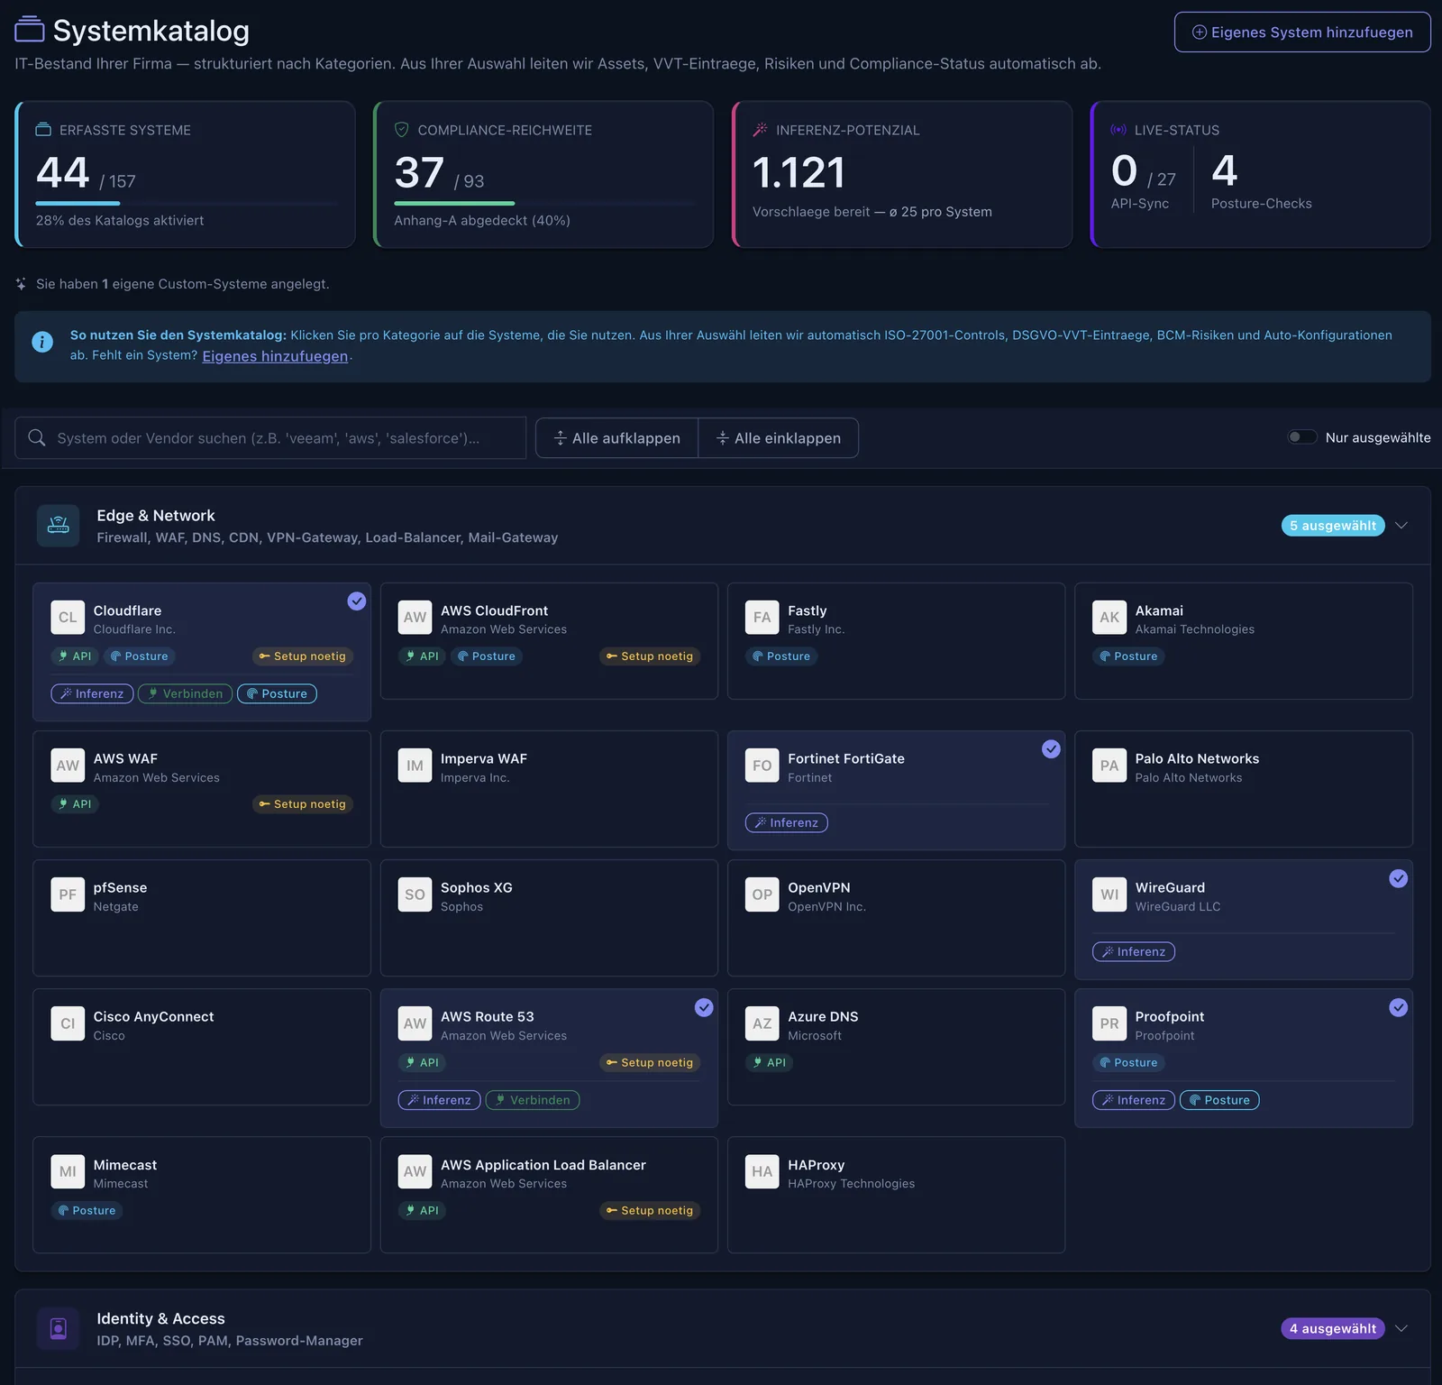Click the Cisco AnyConnect CI avatar icon
The image size is (1442, 1385).
(68, 1023)
